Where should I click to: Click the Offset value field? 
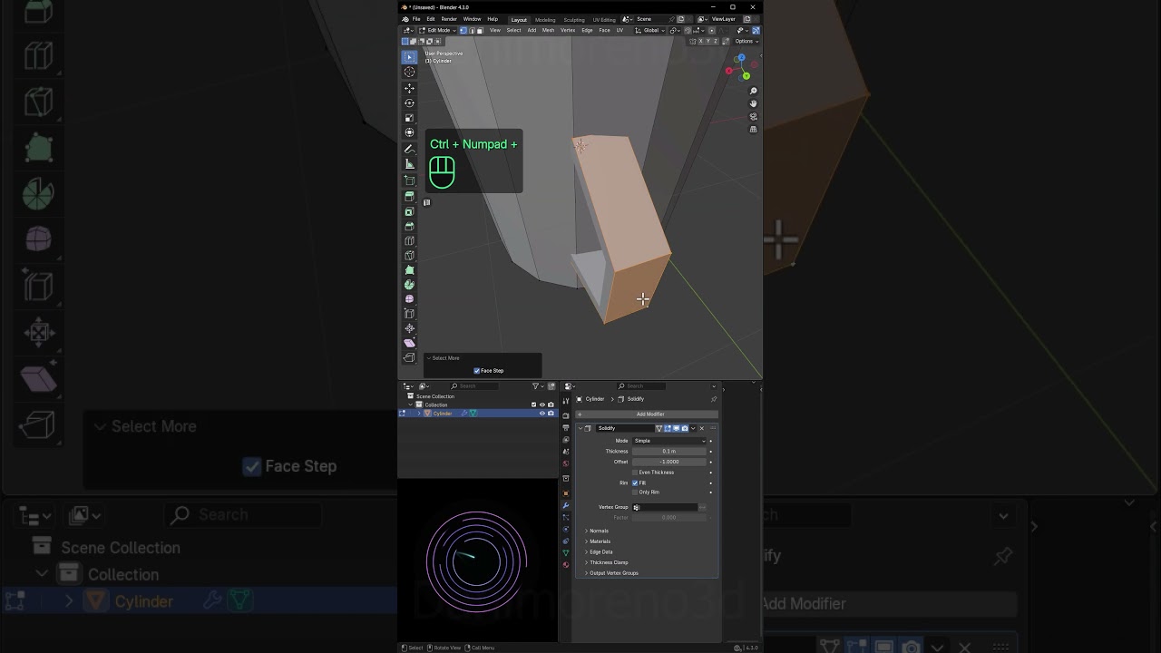669,462
